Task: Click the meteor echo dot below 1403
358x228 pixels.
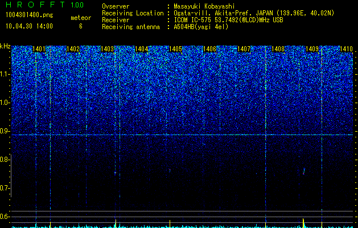Action: click(116, 173)
